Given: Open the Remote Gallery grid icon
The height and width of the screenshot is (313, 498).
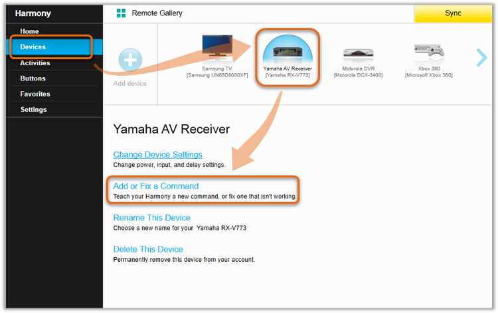Looking at the screenshot, I should [x=121, y=13].
